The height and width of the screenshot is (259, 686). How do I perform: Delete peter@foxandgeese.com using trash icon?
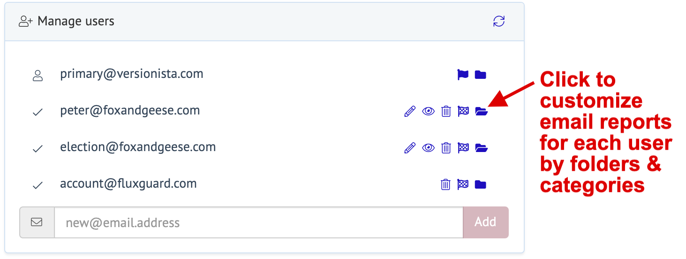click(x=446, y=111)
